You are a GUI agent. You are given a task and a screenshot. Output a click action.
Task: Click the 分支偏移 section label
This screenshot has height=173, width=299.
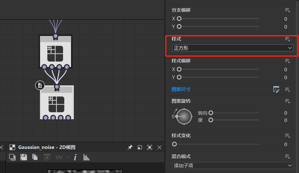click(x=181, y=10)
